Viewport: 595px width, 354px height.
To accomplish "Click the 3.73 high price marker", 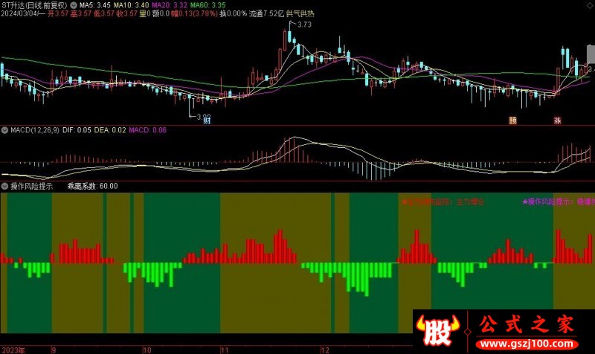I will (x=304, y=25).
